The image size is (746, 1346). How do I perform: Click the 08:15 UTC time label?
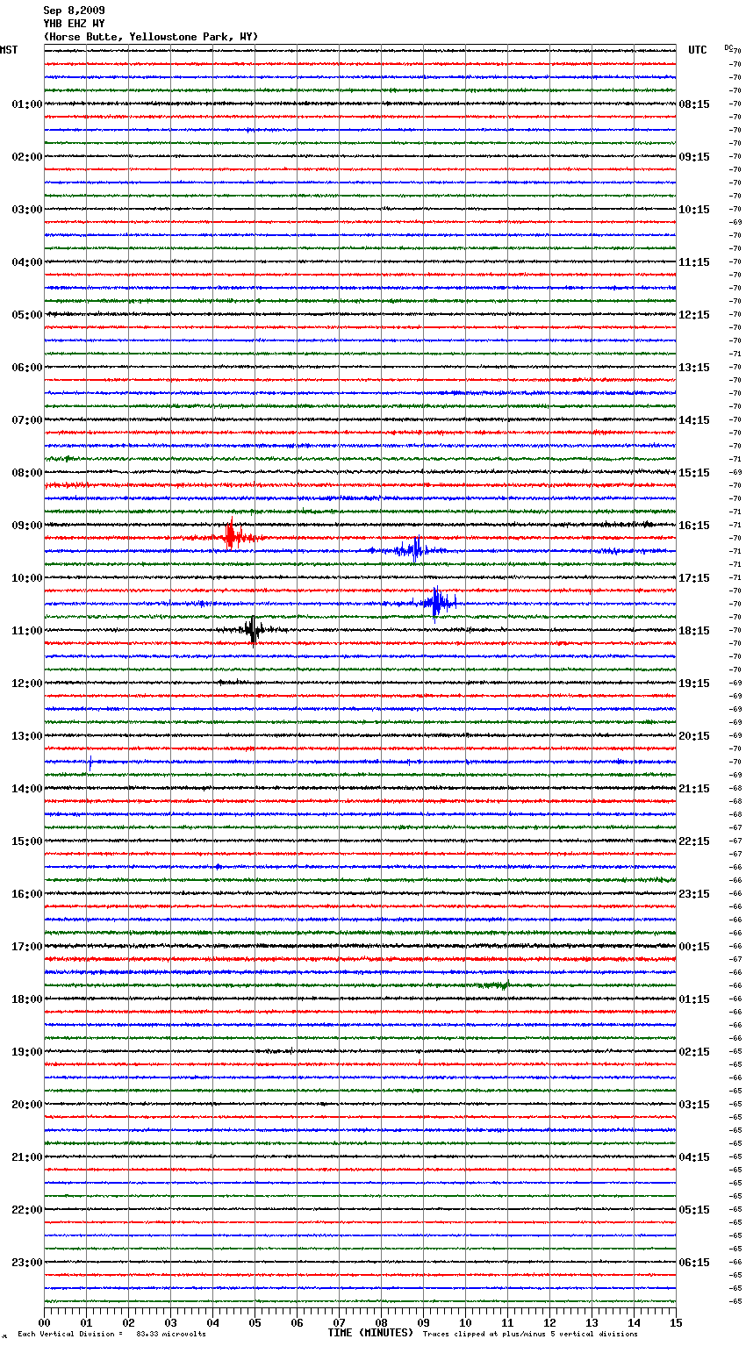694,104
